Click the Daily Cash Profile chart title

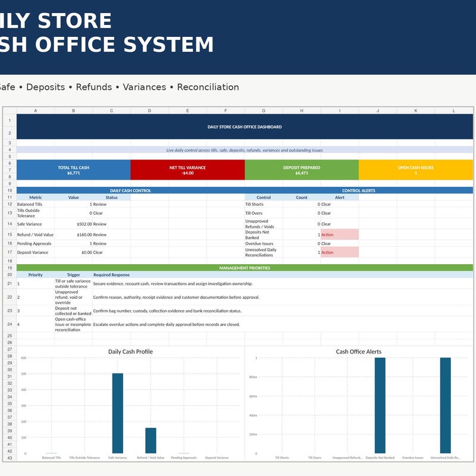[x=130, y=352]
